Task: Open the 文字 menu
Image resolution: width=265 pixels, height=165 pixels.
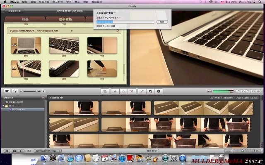Action: [x=69, y=2]
